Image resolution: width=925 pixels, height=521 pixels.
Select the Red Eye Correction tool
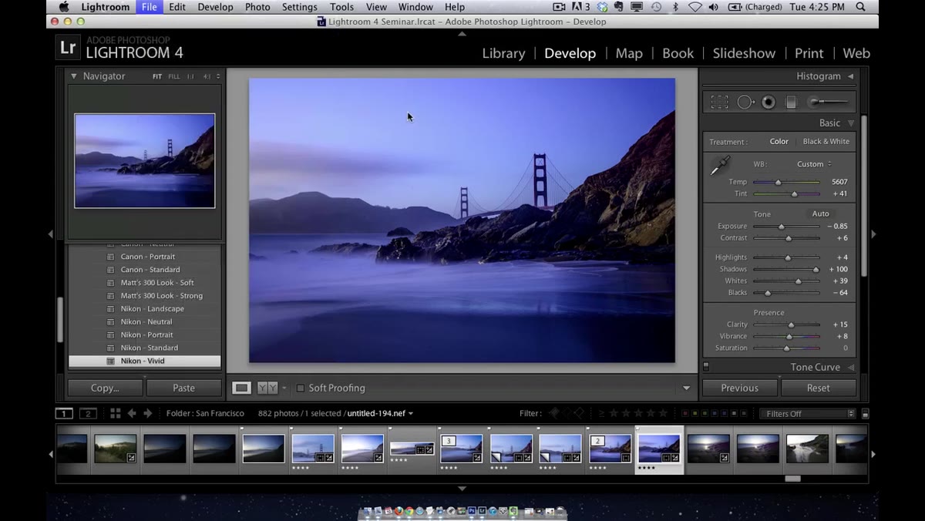[x=769, y=102]
